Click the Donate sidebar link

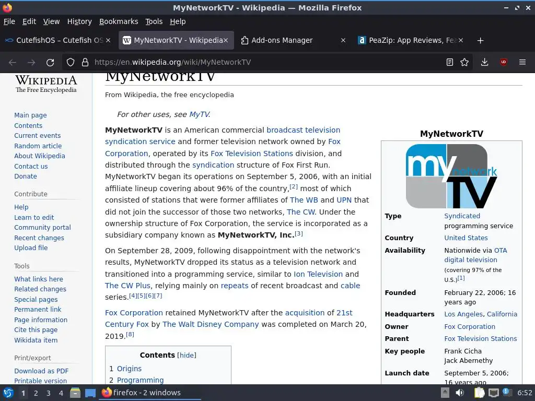point(26,176)
